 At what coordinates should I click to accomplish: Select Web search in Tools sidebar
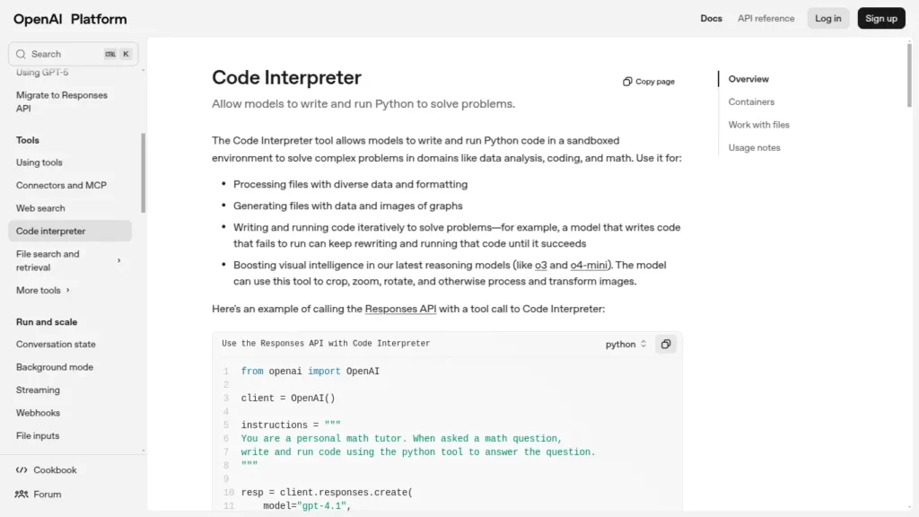coord(40,208)
